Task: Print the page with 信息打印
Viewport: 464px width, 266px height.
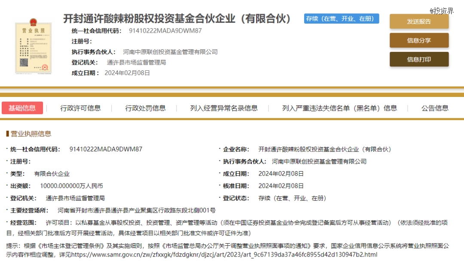Action: click(419, 59)
